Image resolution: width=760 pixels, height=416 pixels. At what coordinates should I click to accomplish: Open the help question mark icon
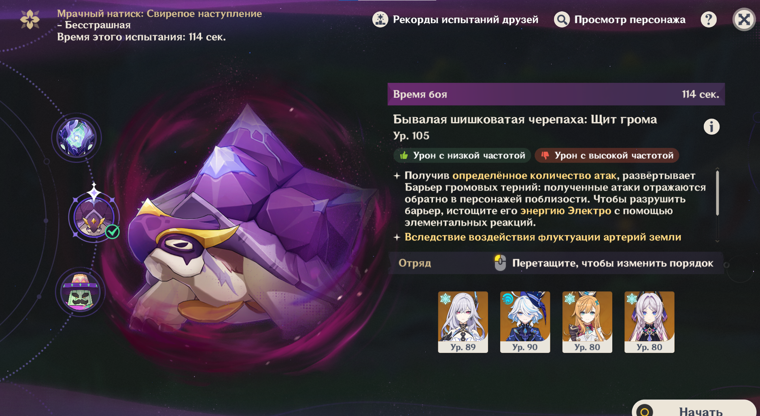point(709,19)
